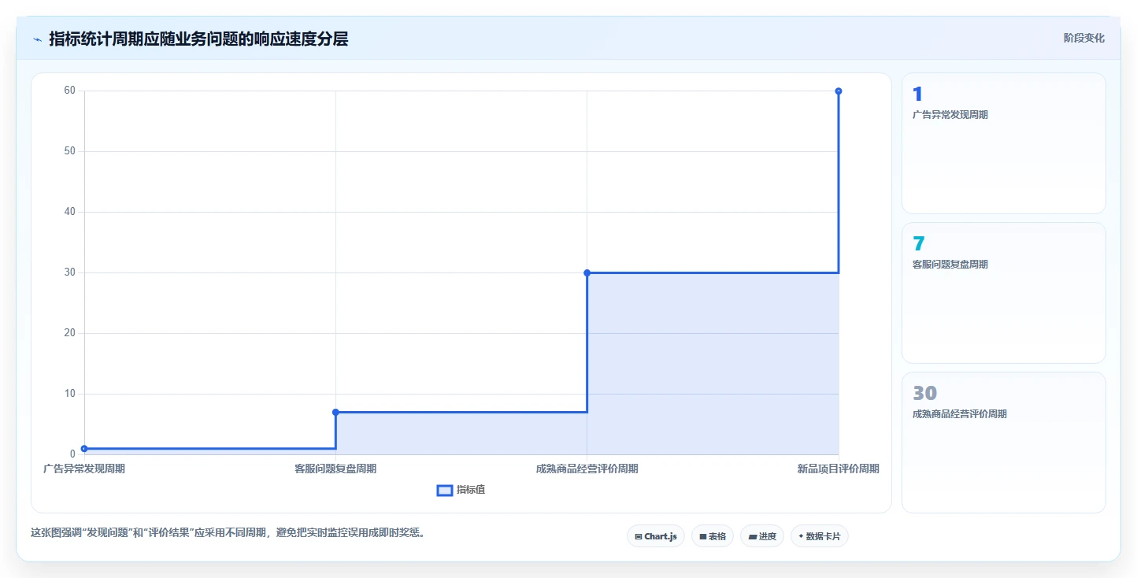Select the 数据卡片 chip
Screen dimensions: 1137x578
820,536
